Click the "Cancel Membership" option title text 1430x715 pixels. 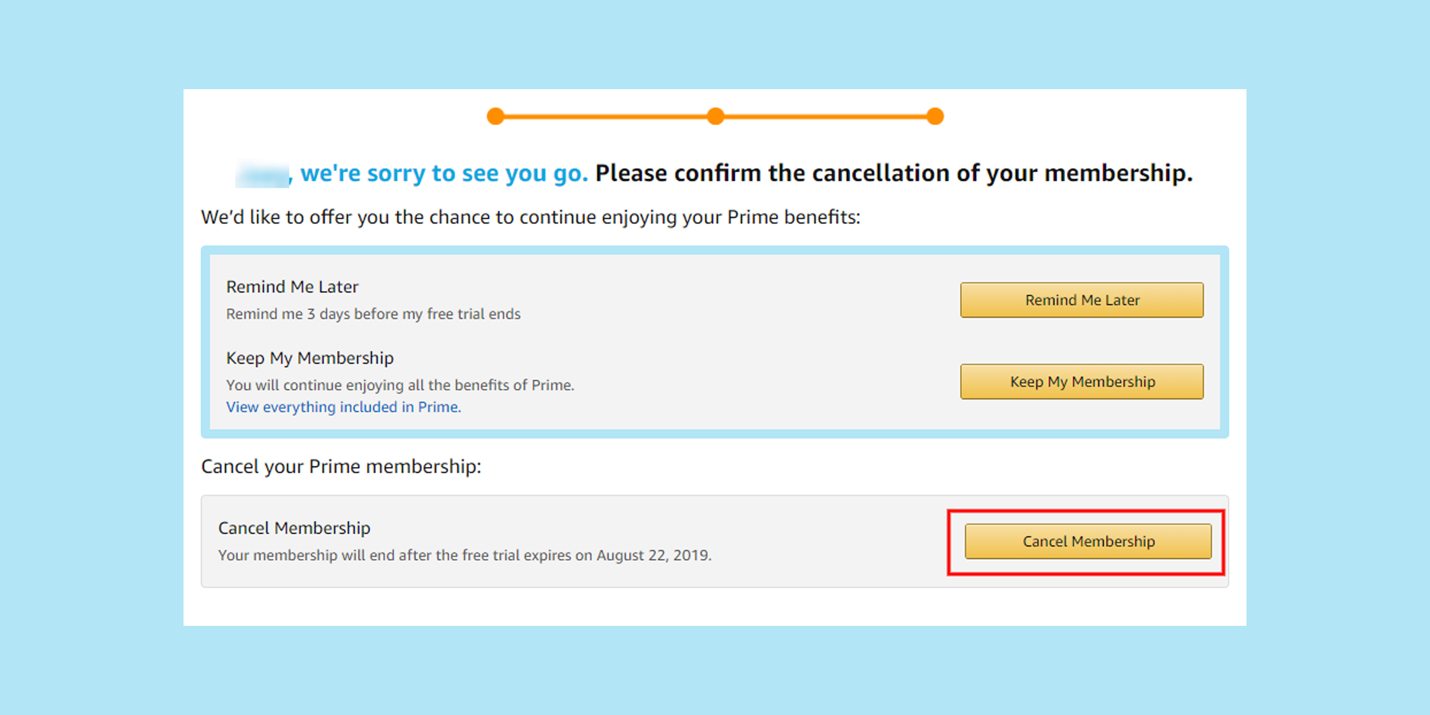294,528
